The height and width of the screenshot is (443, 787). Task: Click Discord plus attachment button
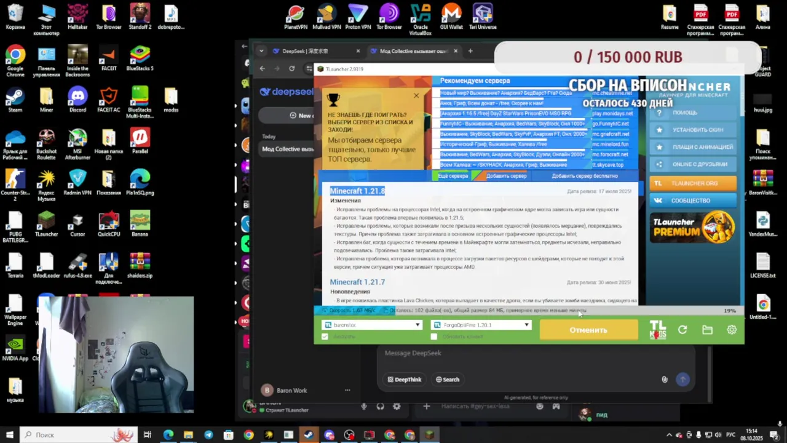(x=426, y=406)
